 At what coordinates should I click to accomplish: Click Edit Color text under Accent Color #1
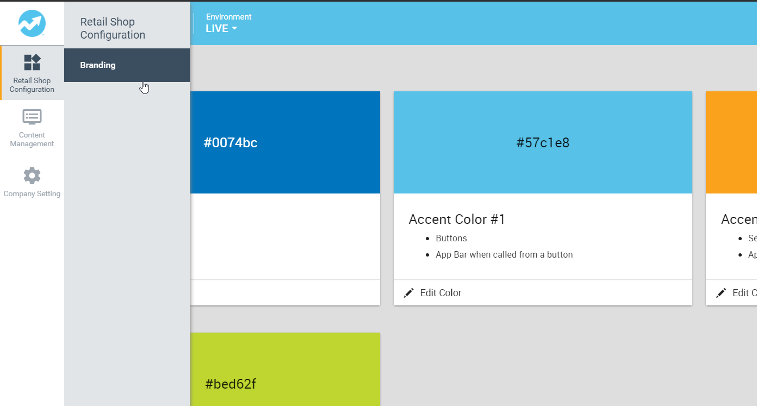point(440,293)
